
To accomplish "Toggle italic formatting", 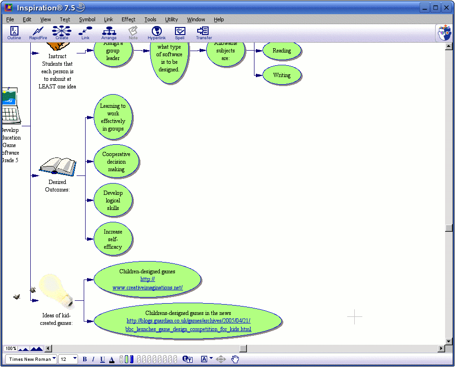I will [x=93, y=359].
